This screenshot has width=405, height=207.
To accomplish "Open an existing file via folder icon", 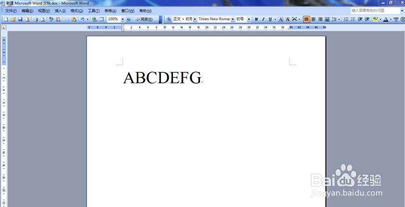I will coord(13,19).
